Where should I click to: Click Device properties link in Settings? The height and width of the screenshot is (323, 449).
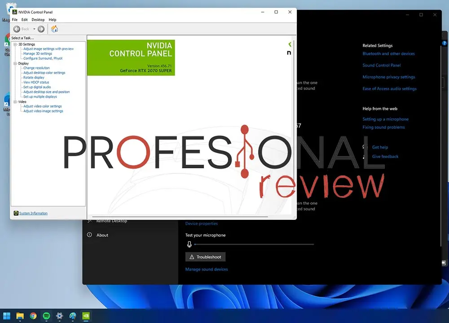tap(201, 223)
